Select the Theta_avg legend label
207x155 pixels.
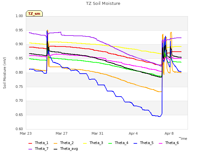[69, 149]
